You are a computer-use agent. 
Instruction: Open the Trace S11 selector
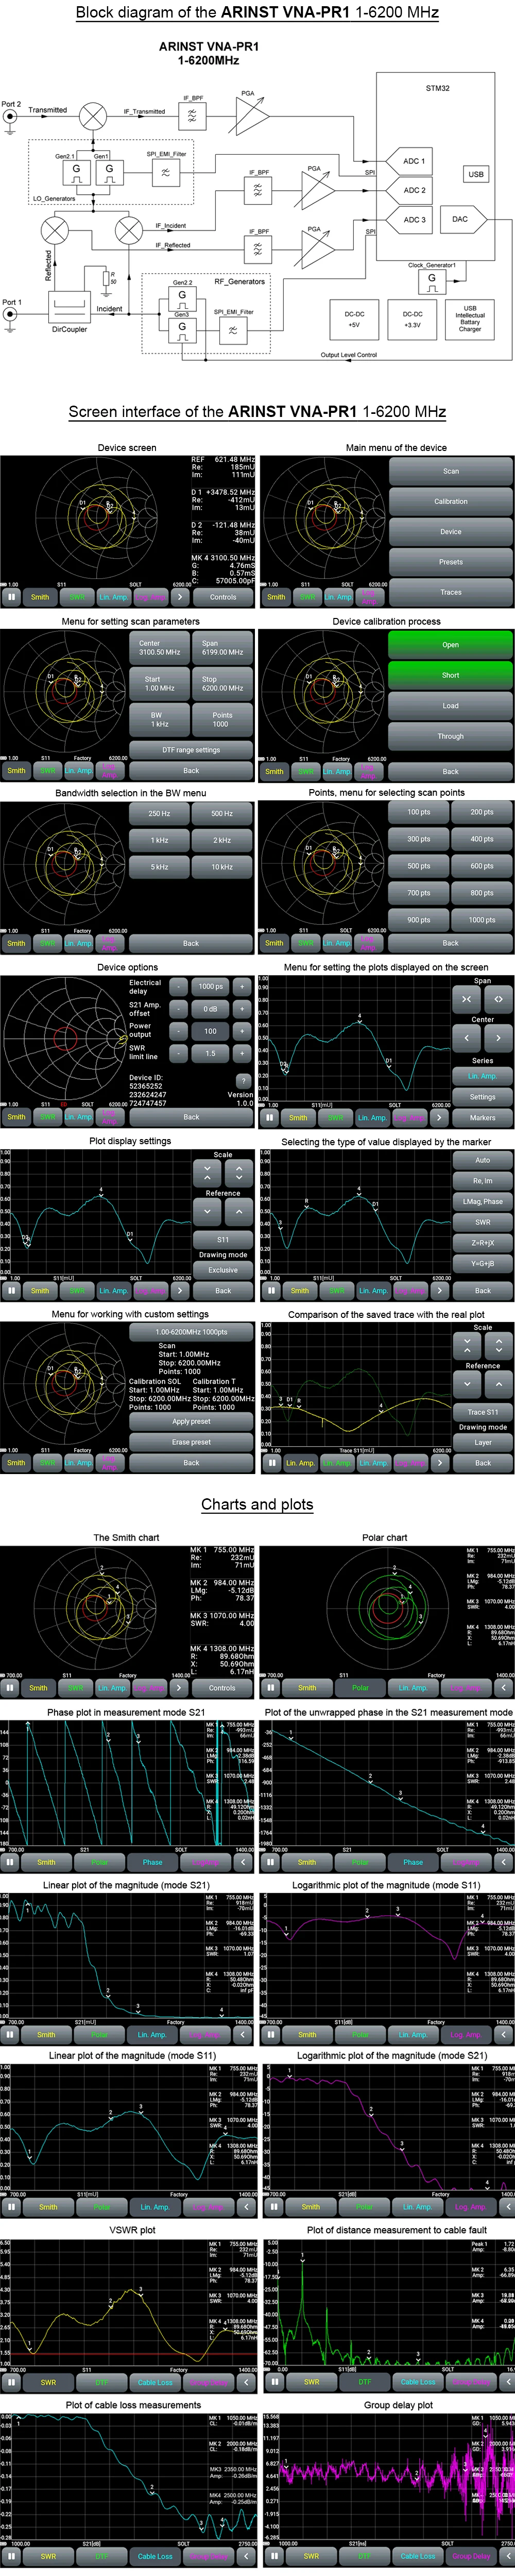coord(482,1412)
